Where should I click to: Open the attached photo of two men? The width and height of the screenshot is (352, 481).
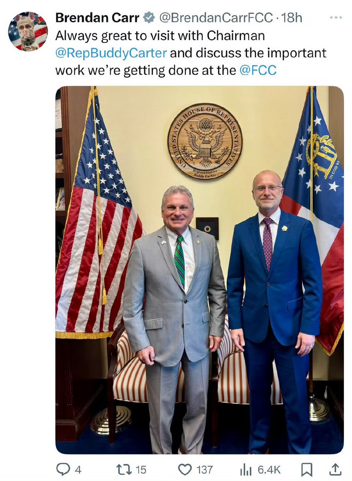click(199, 270)
